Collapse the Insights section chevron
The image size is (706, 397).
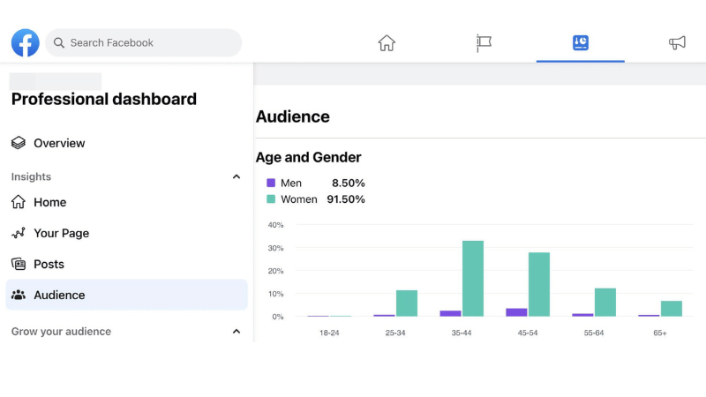click(x=236, y=176)
